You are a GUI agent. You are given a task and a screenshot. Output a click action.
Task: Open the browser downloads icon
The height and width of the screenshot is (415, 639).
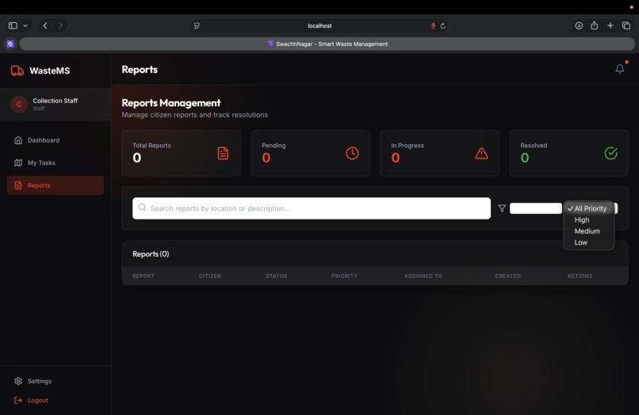(579, 25)
